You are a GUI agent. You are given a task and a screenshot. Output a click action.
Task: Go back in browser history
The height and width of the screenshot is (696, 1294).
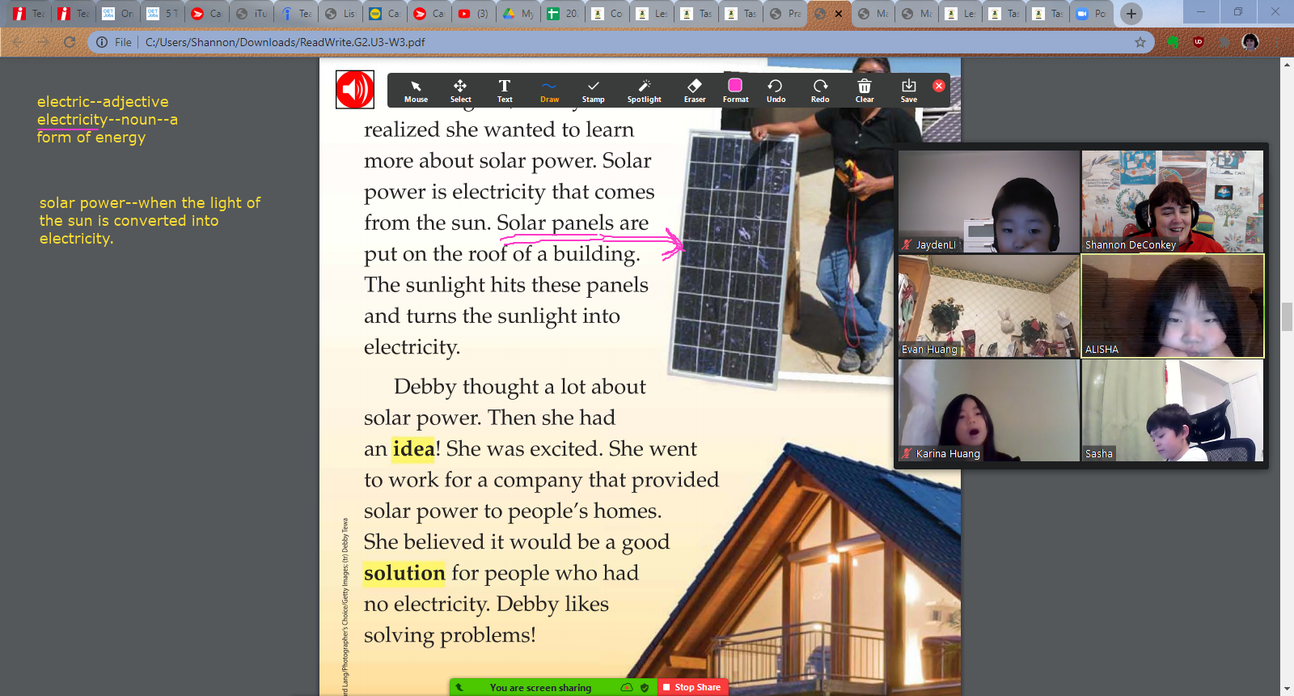18,42
